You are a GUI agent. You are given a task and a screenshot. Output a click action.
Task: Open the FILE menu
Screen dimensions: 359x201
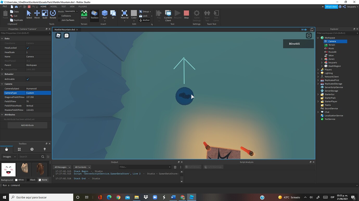pos(5,6)
